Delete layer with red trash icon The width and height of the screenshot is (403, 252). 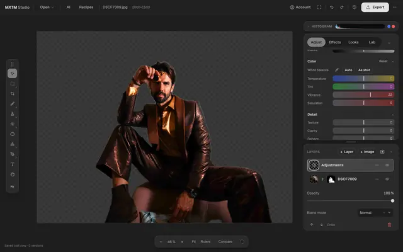pyautogui.click(x=389, y=225)
